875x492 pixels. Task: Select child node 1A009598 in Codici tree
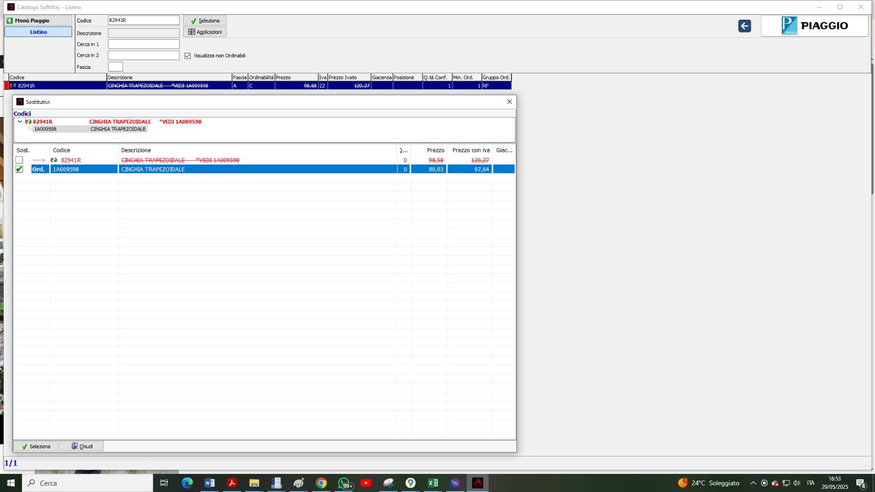(45, 130)
